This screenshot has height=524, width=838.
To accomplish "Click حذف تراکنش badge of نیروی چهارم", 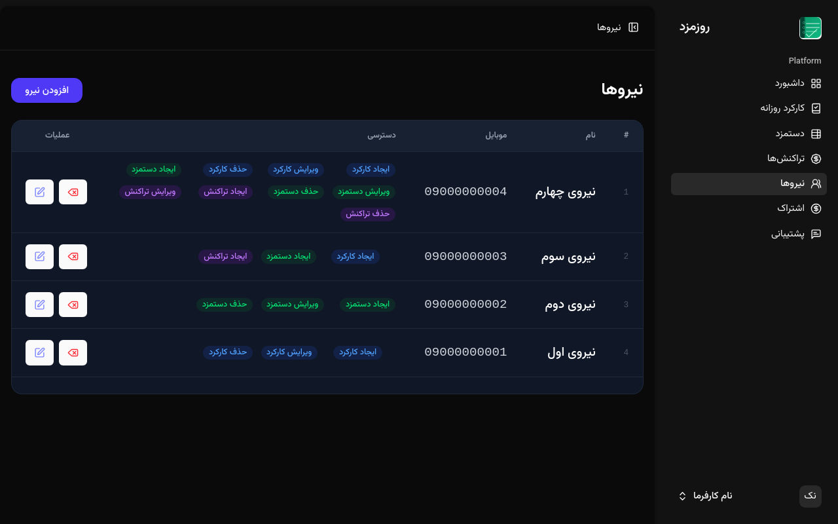I will pyautogui.click(x=368, y=214).
